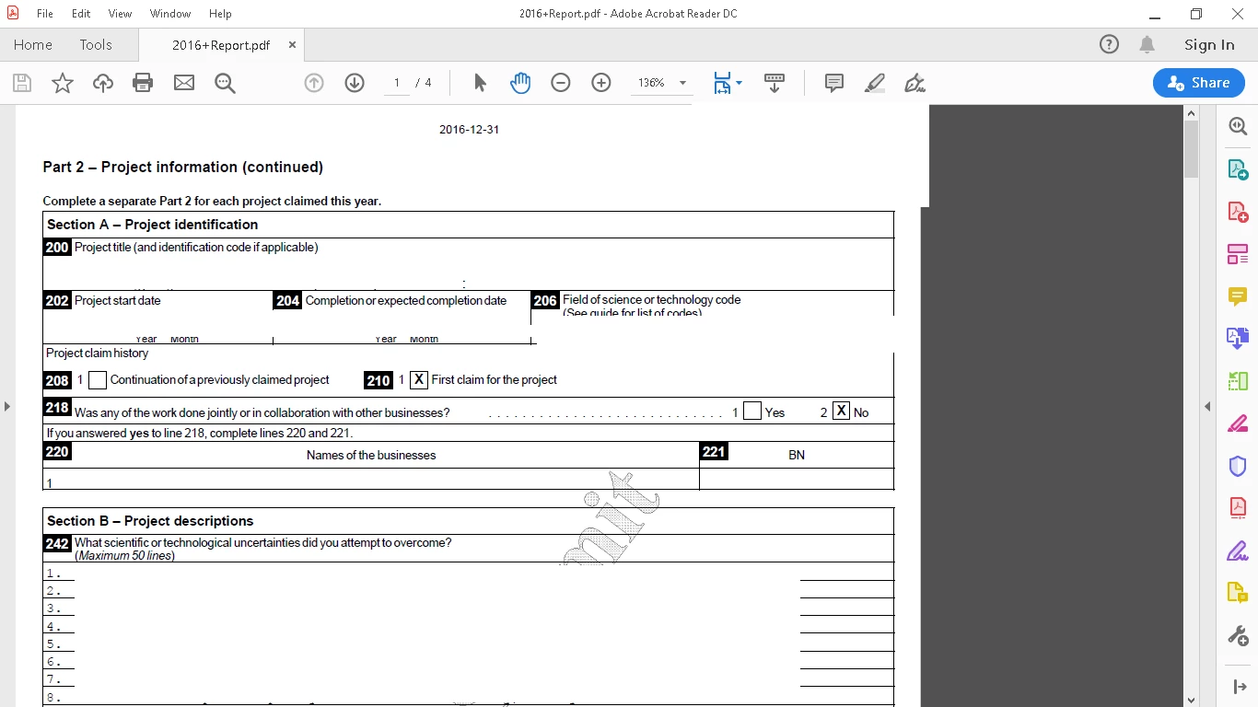This screenshot has width=1258, height=707.
Task: Bookmark the document with the star icon
Action: click(63, 83)
